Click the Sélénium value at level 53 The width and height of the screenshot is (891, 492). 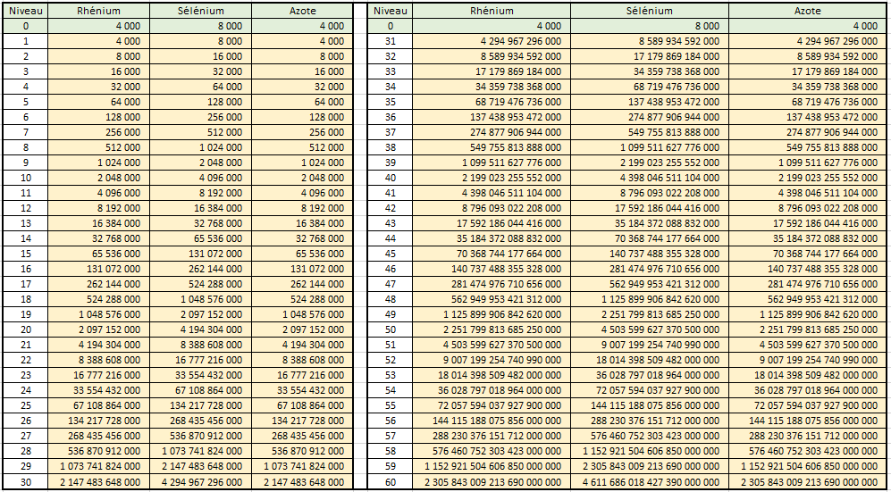[x=649, y=375]
